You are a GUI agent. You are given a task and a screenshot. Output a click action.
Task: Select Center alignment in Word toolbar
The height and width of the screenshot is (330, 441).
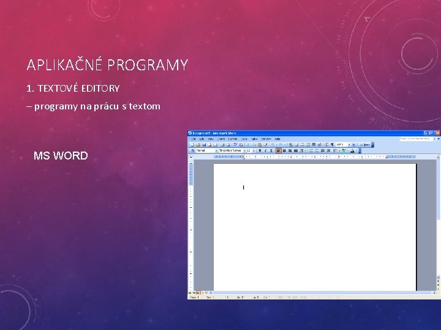click(284, 151)
